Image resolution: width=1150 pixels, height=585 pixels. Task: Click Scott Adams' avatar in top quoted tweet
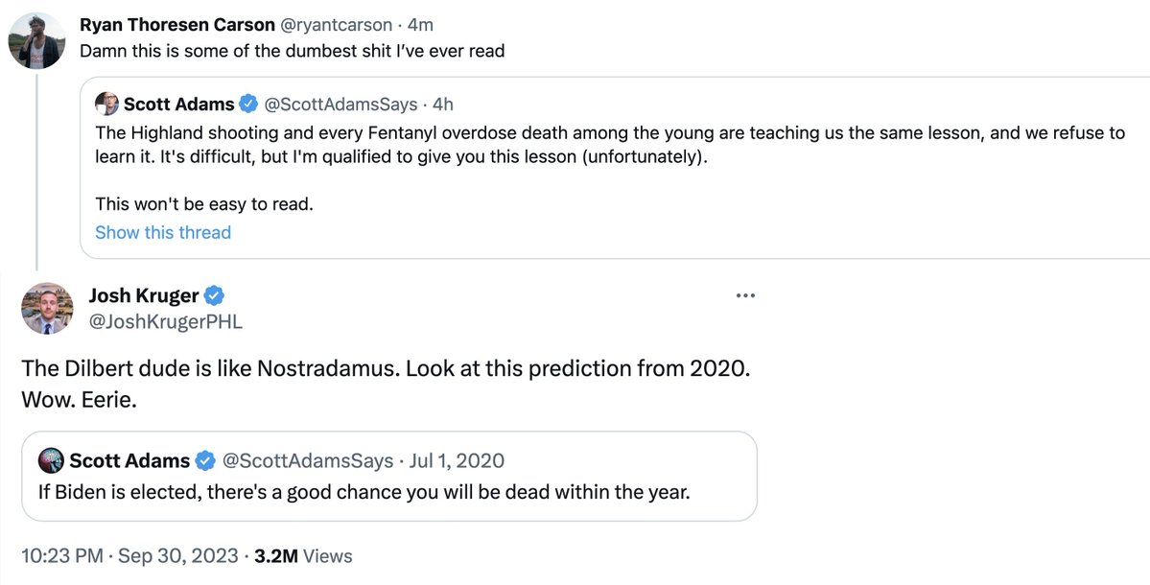point(108,104)
